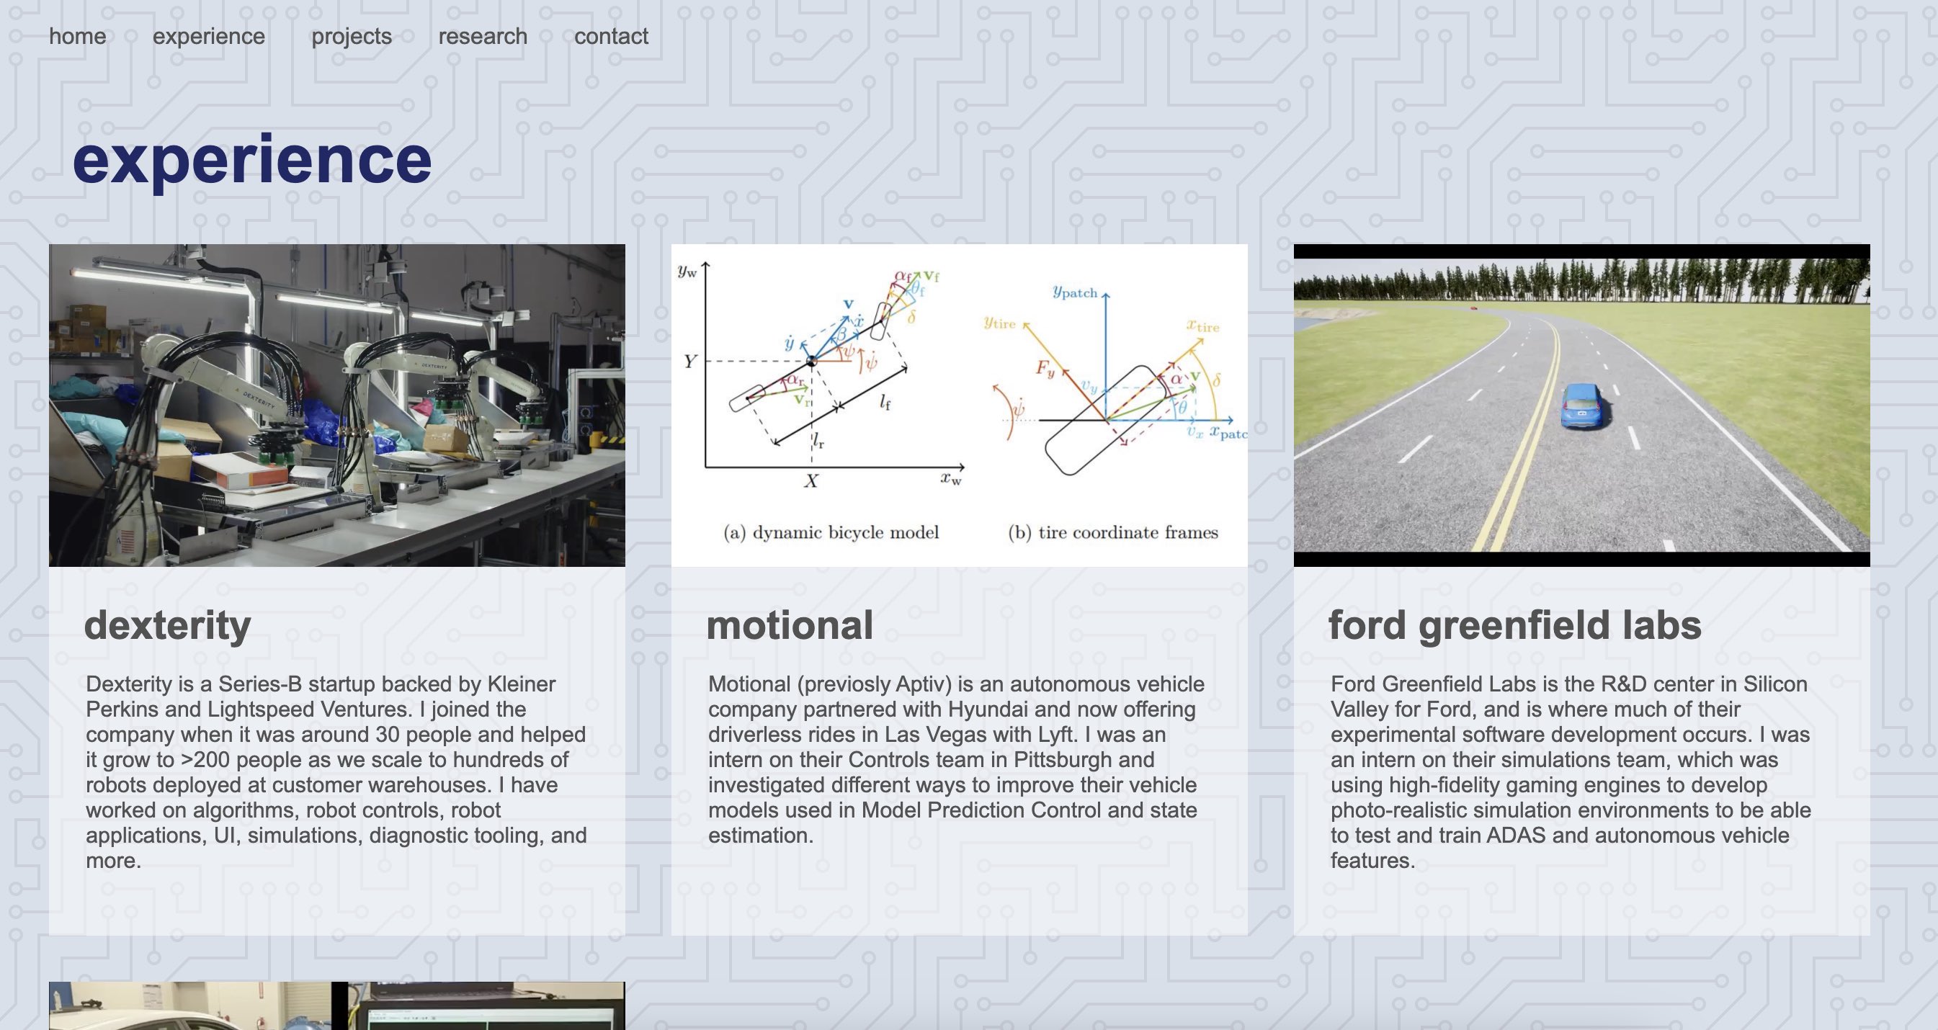Select the research menu item

tap(483, 35)
